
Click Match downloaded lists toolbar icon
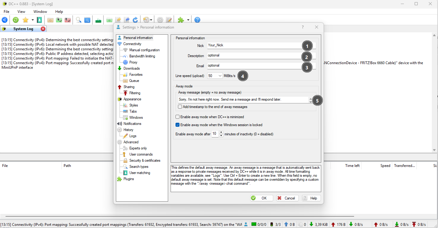(x=127, y=20)
